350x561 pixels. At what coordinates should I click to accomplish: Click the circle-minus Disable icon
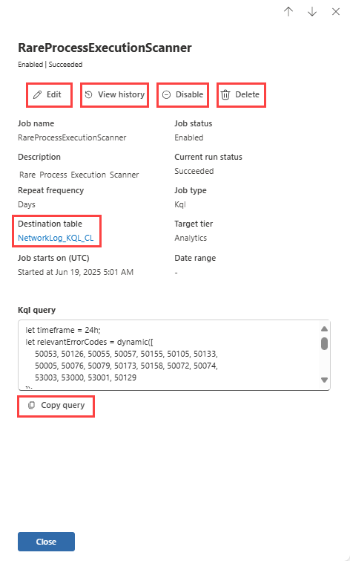[x=166, y=95]
